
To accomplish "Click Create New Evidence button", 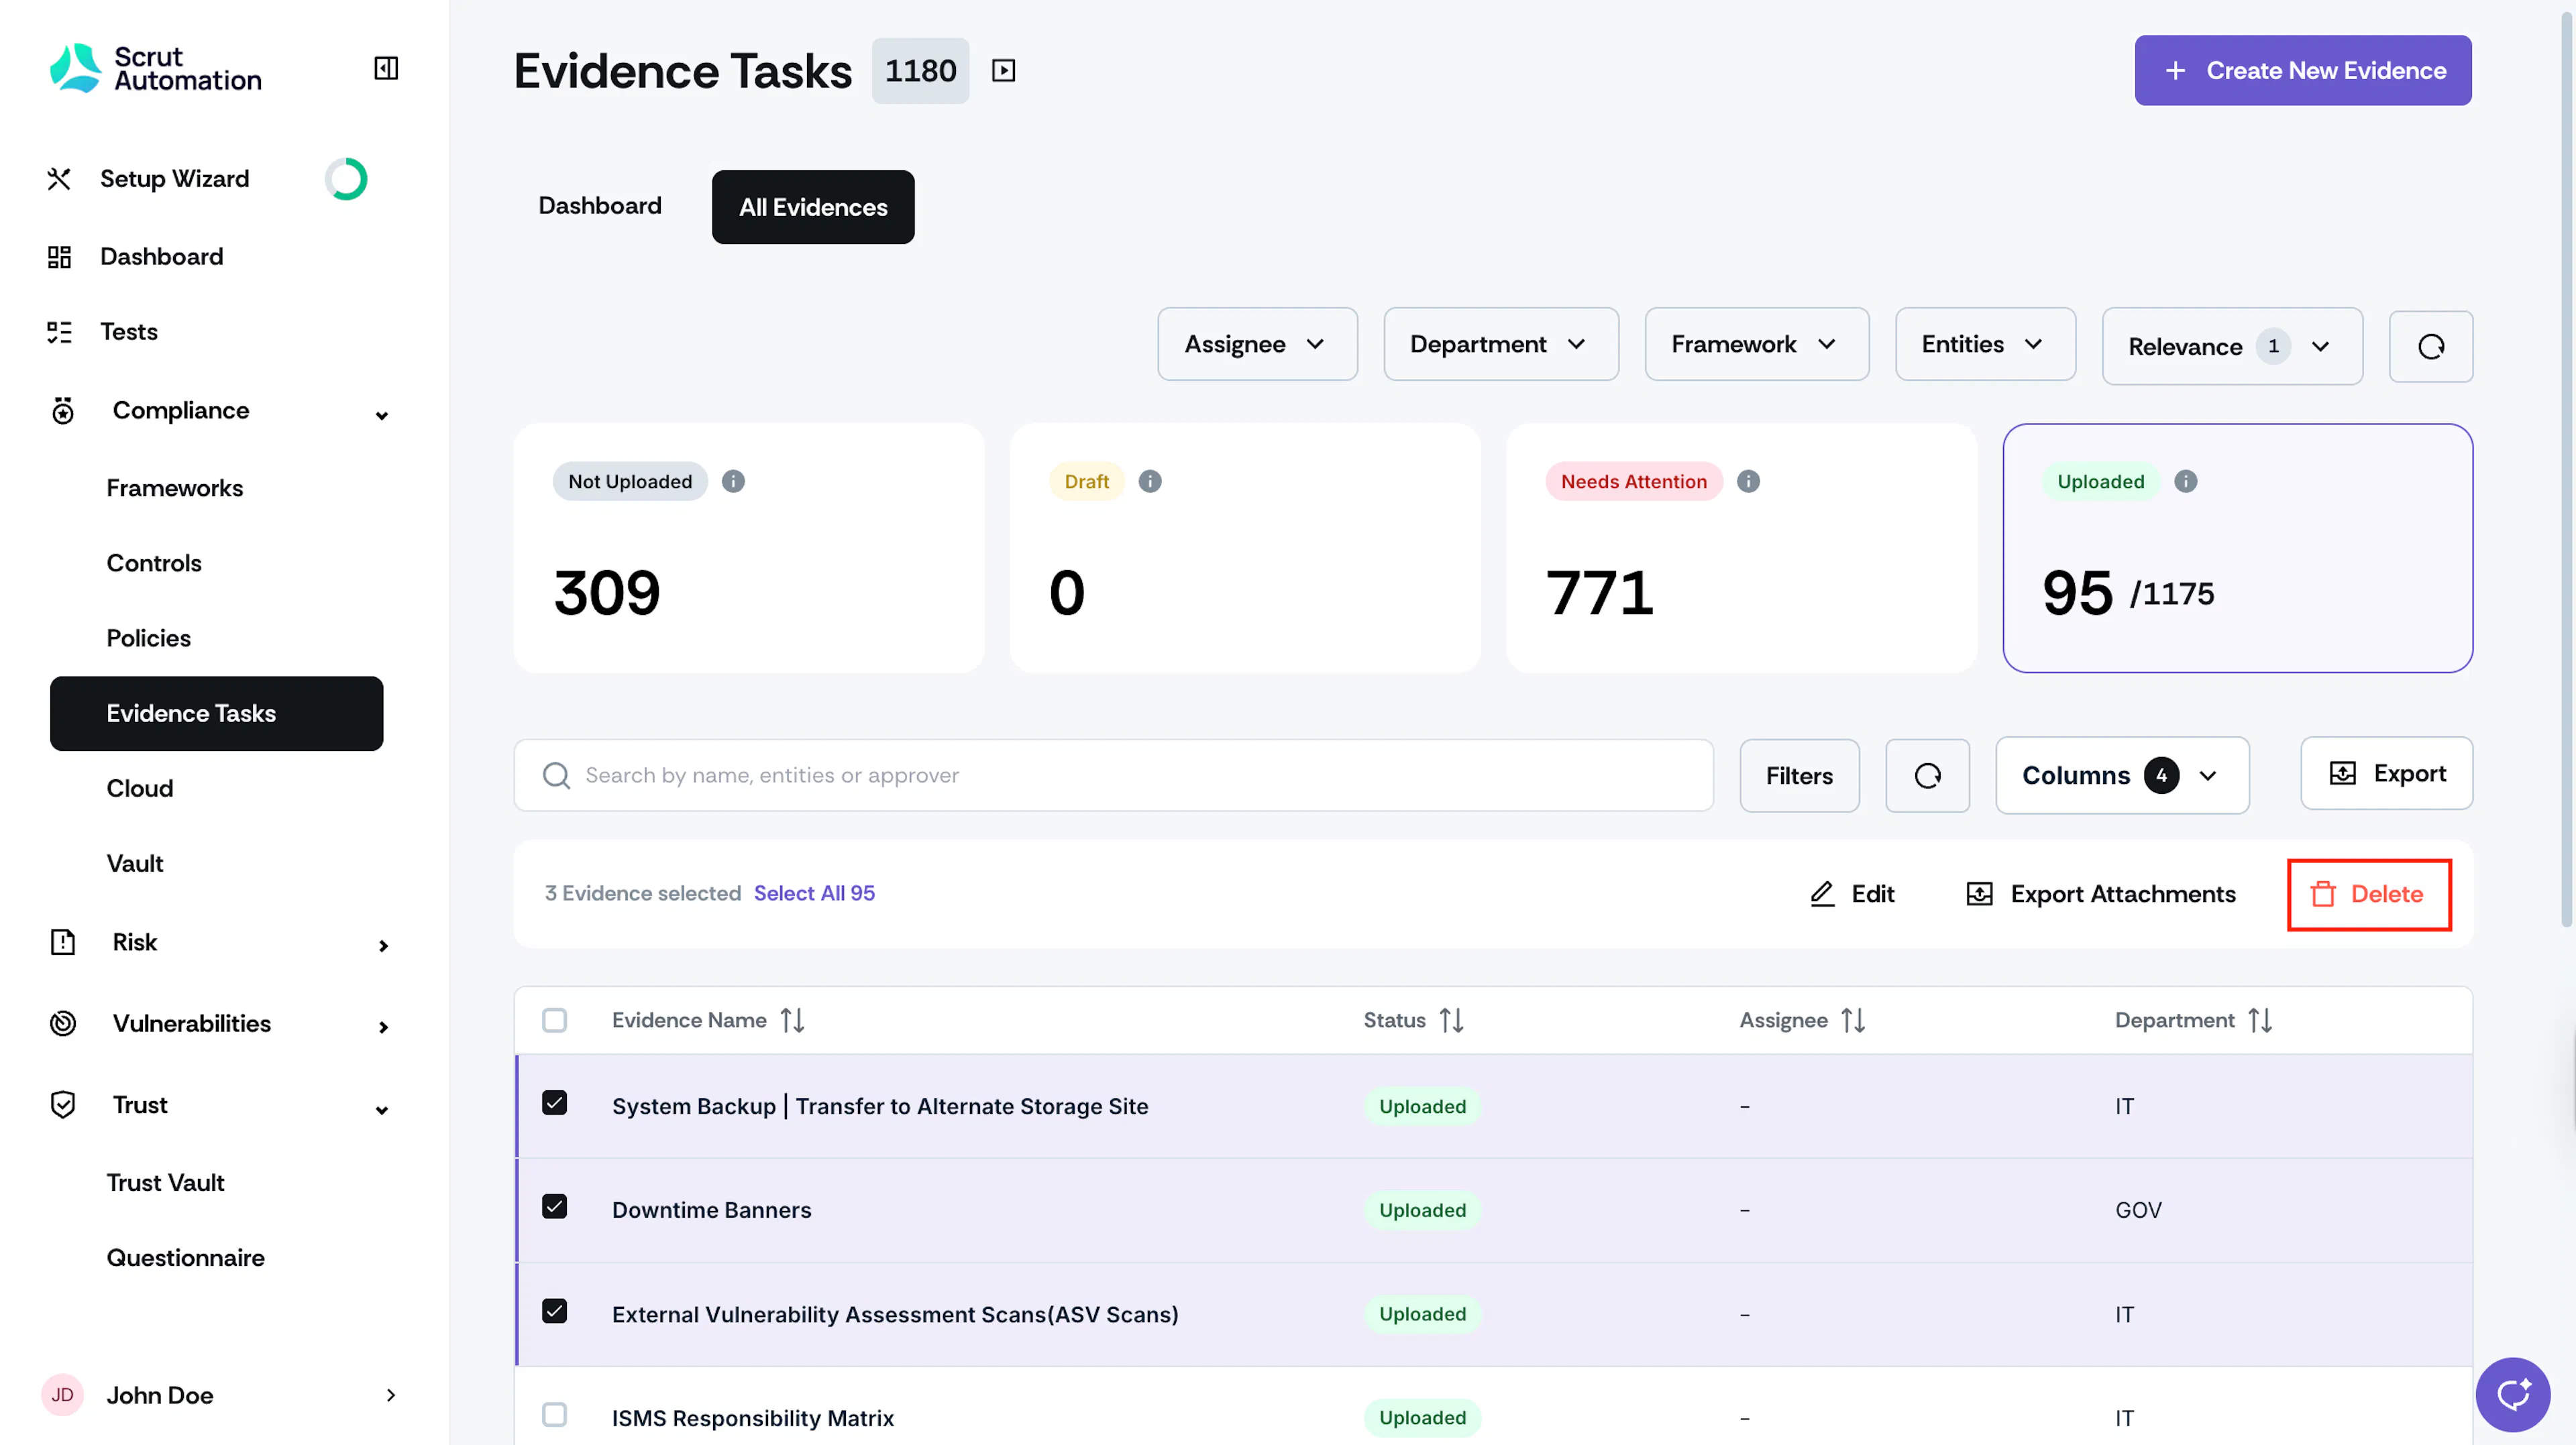I will 2302,70.
